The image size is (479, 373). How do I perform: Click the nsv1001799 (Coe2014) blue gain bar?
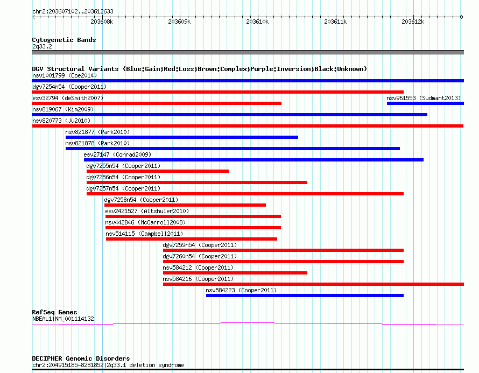(248, 81)
